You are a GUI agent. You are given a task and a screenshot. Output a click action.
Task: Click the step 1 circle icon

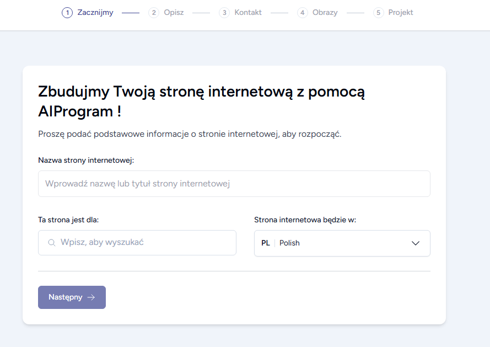(x=67, y=13)
